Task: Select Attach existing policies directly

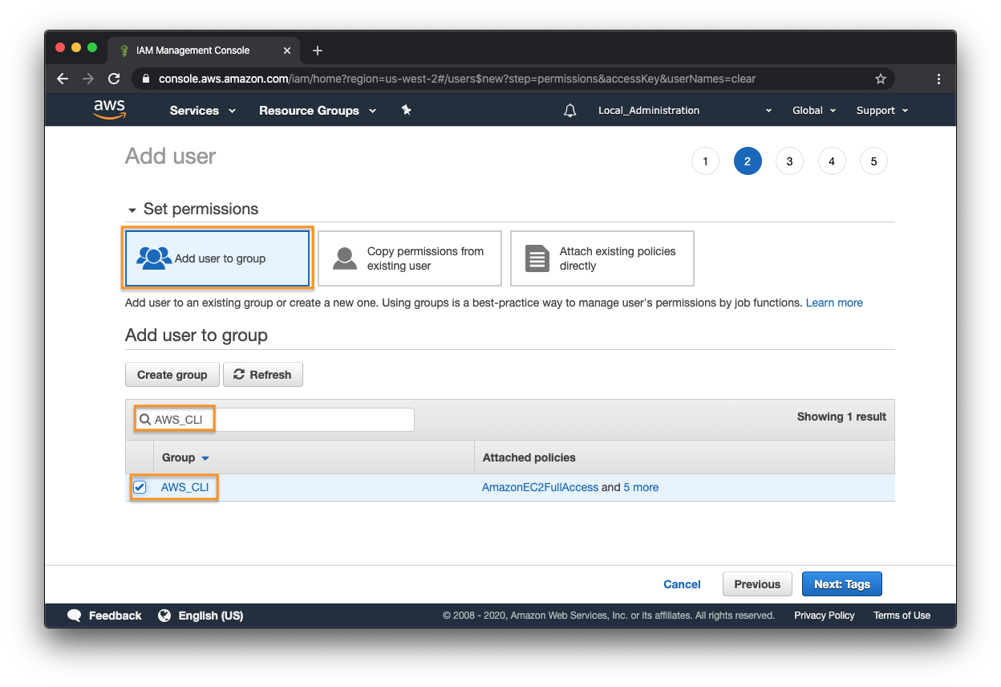Action: point(602,258)
